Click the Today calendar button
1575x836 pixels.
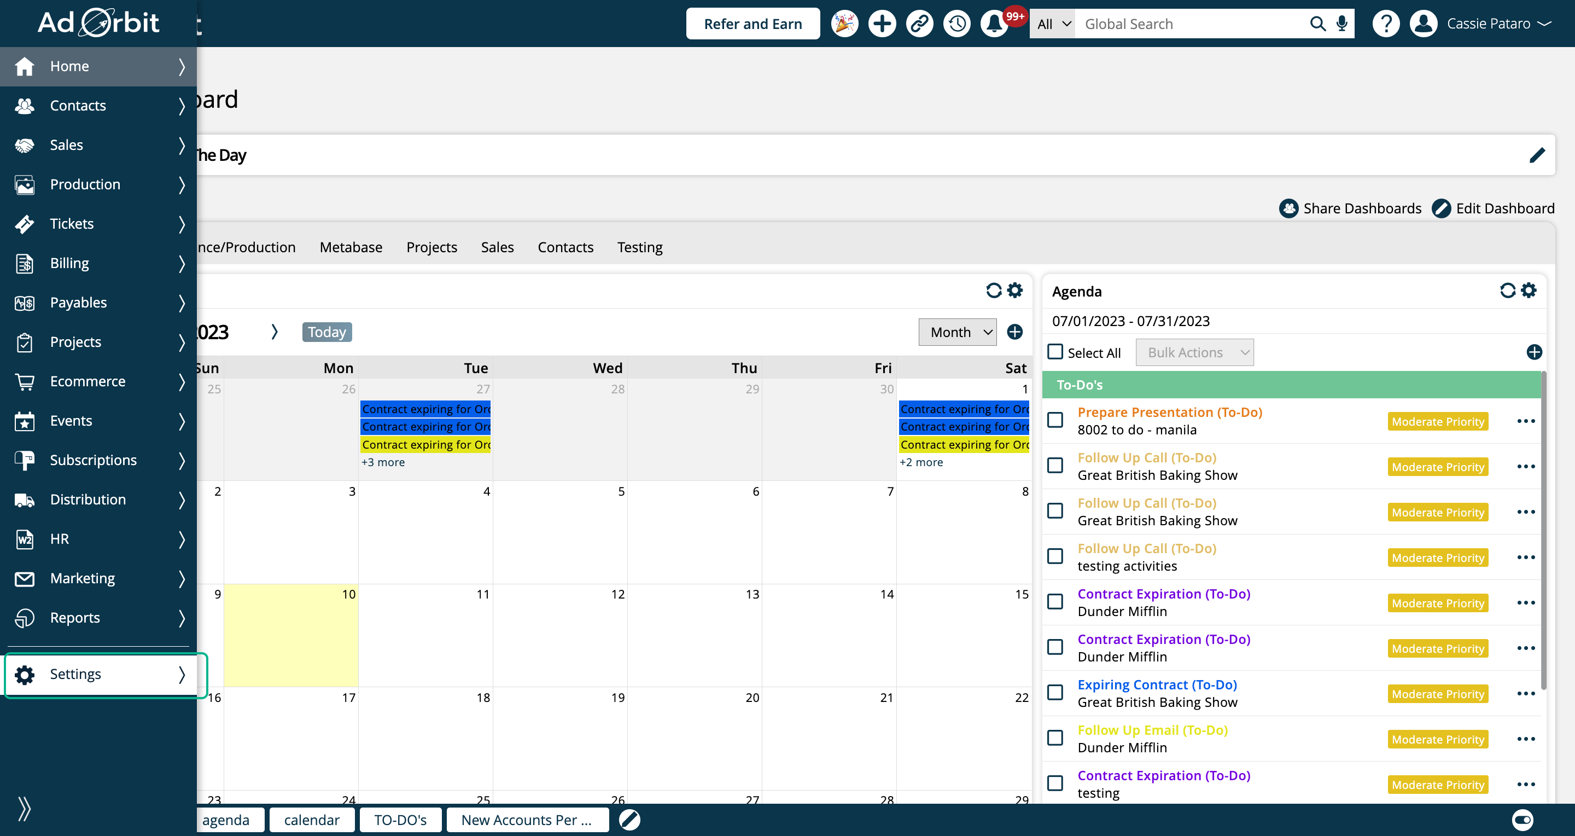326,332
